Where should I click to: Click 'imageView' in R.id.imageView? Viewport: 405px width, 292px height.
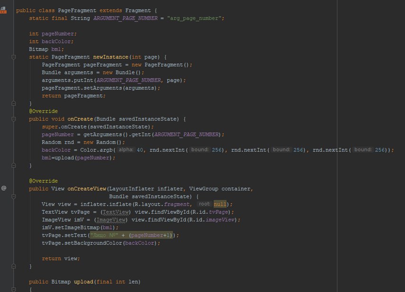pos(220,220)
